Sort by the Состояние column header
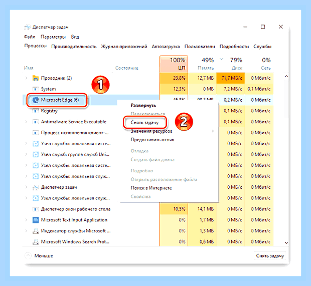Viewport: 311px width, 286px height. (x=127, y=68)
